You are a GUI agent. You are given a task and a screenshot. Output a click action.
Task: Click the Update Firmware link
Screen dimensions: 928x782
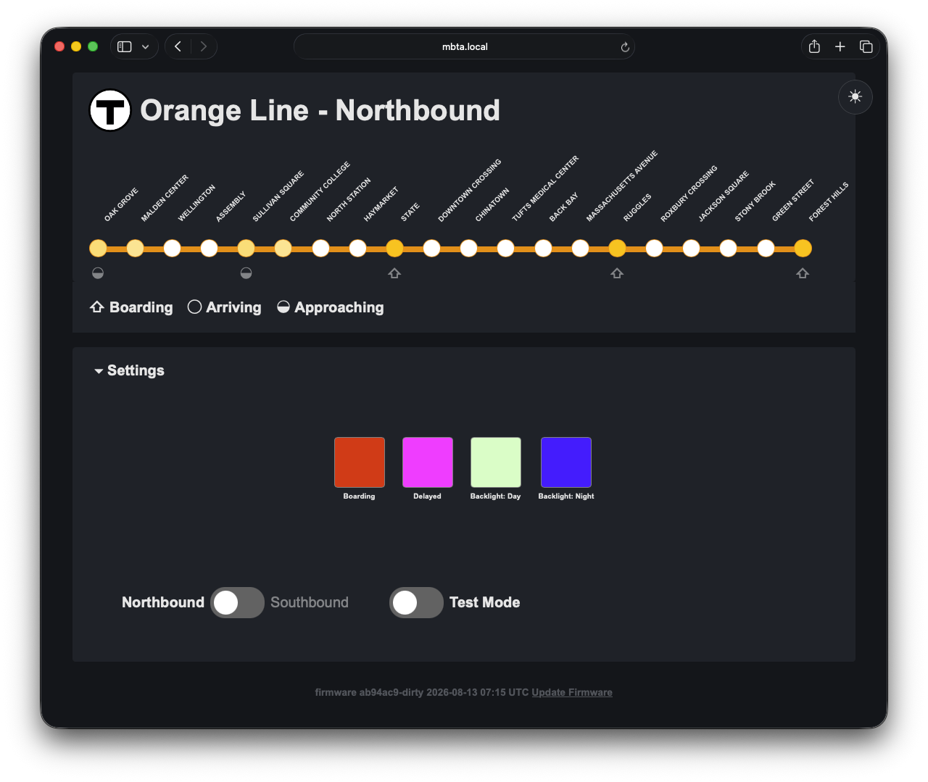point(572,692)
